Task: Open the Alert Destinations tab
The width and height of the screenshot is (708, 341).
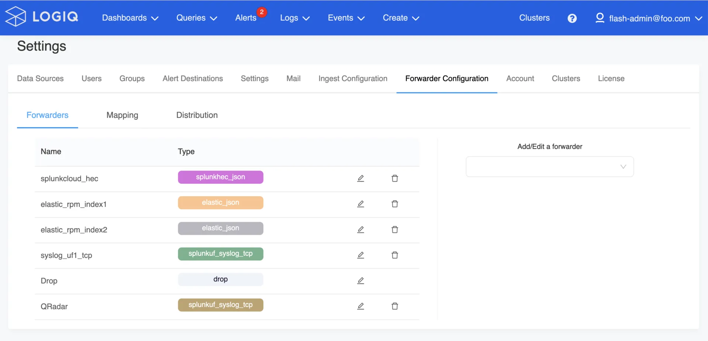Action: (x=192, y=79)
